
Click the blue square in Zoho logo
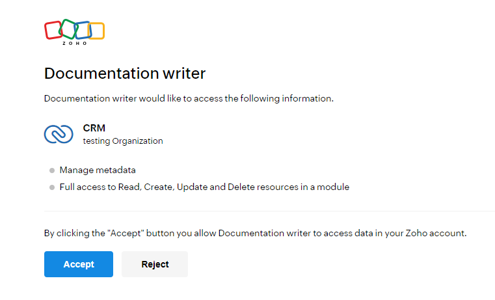coord(83,30)
